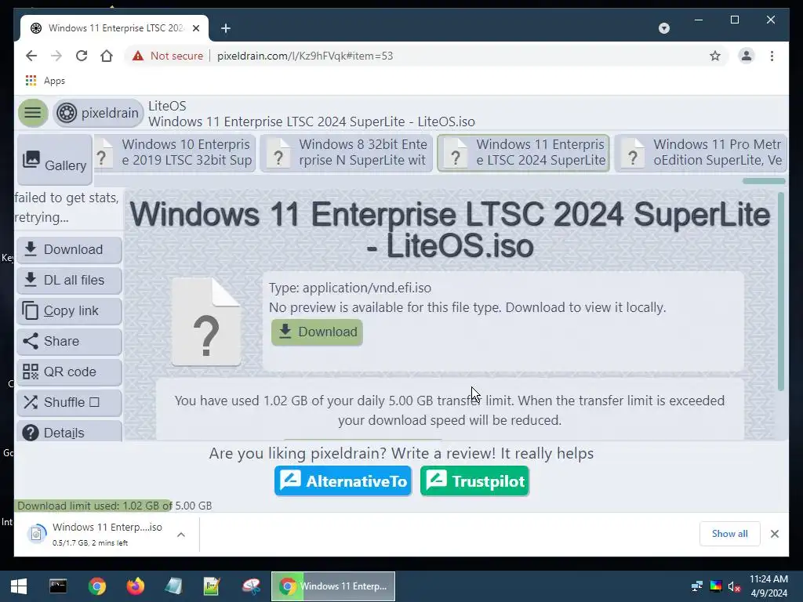The height and width of the screenshot is (602, 803).
Task: Open the pixeldrain hamburger menu
Action: click(x=33, y=113)
